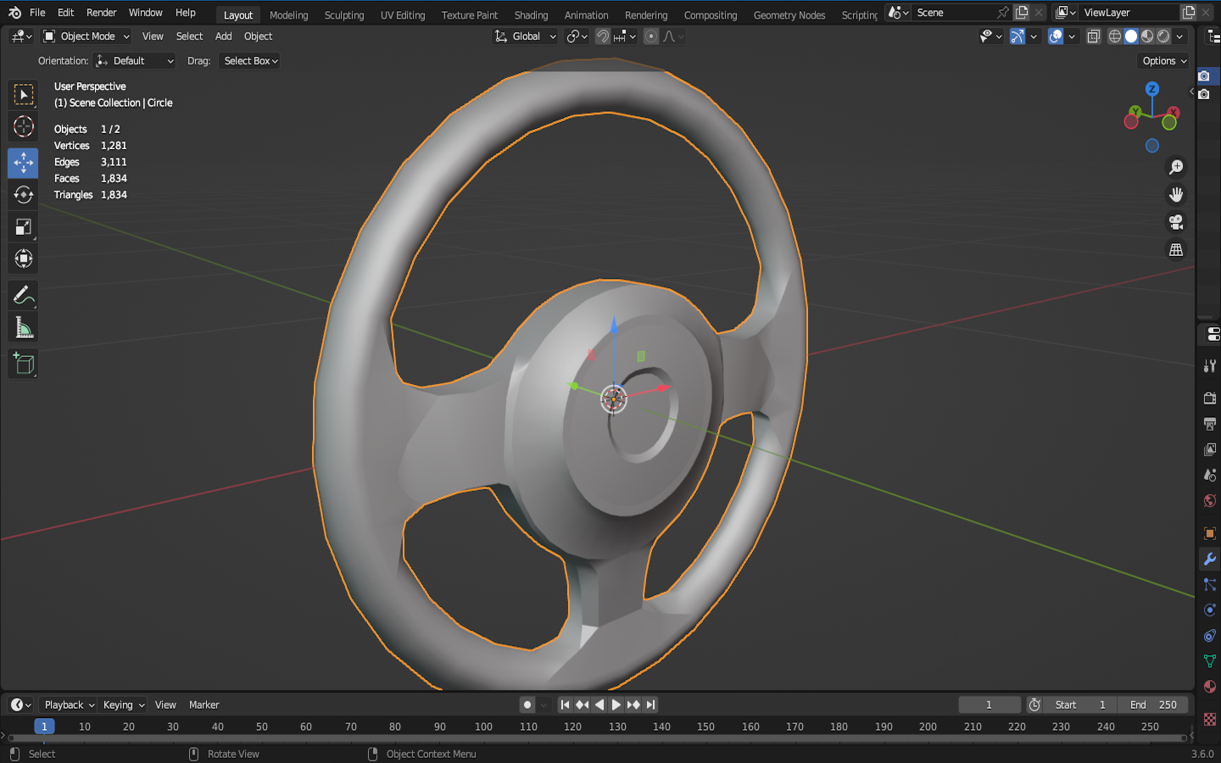Toggle auto keying record button
The height and width of the screenshot is (763, 1221).
(527, 705)
